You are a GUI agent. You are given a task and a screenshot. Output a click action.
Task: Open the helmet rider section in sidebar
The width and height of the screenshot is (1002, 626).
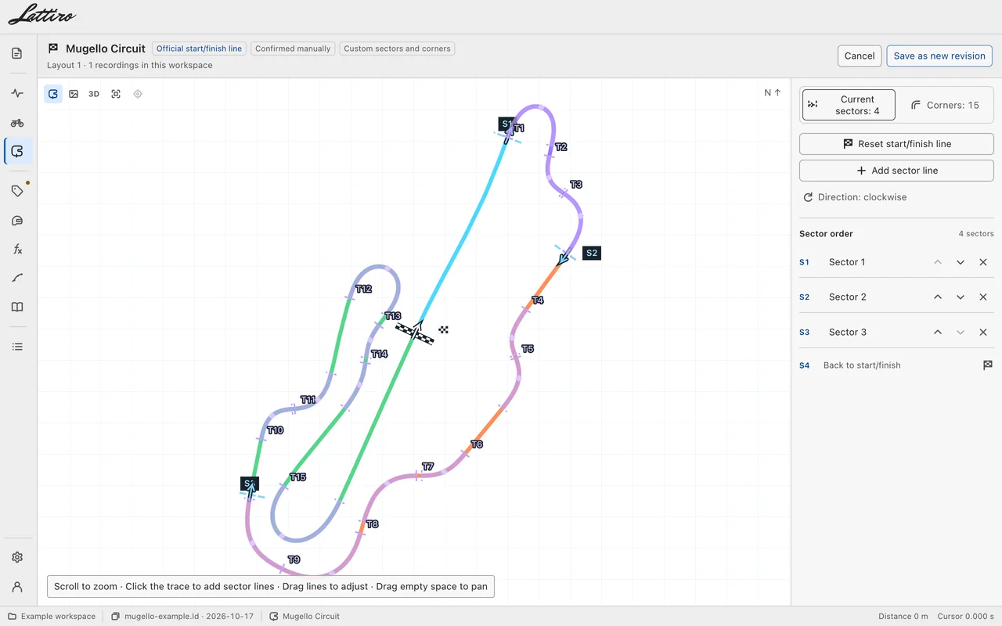pyautogui.click(x=17, y=221)
